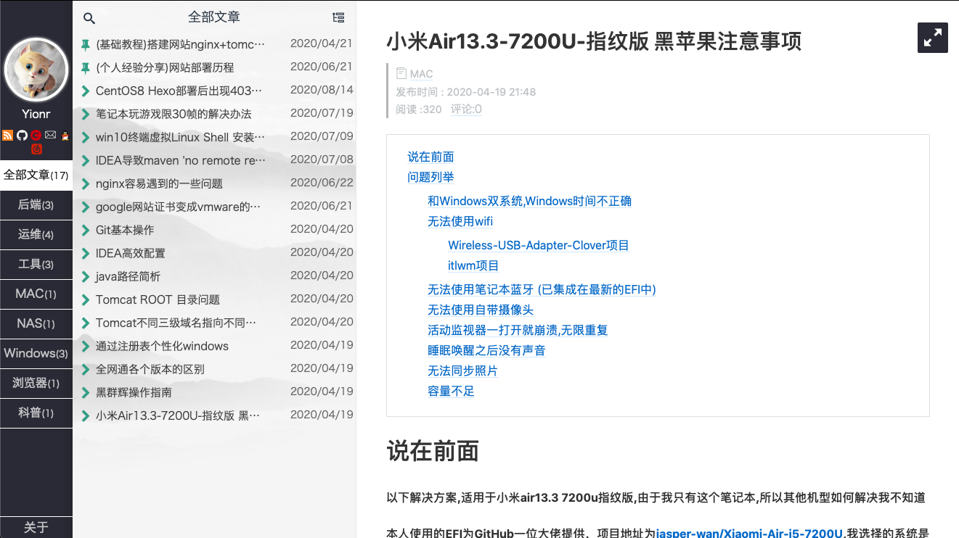Click the email envelope icon
959x538 pixels.
point(50,135)
